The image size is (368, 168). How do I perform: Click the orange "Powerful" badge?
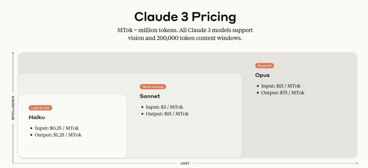[264, 66]
